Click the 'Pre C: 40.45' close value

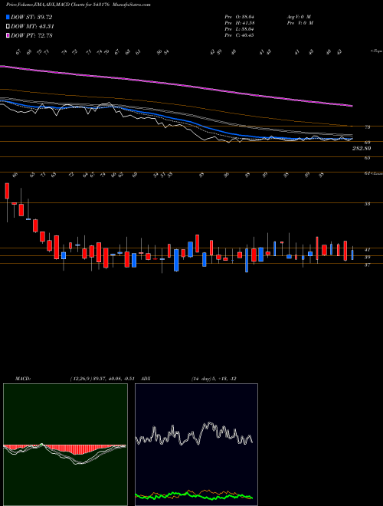tap(239, 35)
